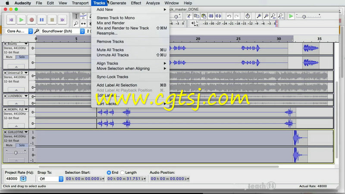Click the microphone recording device icon
This screenshot has width=345, height=194.
pos(37,31)
